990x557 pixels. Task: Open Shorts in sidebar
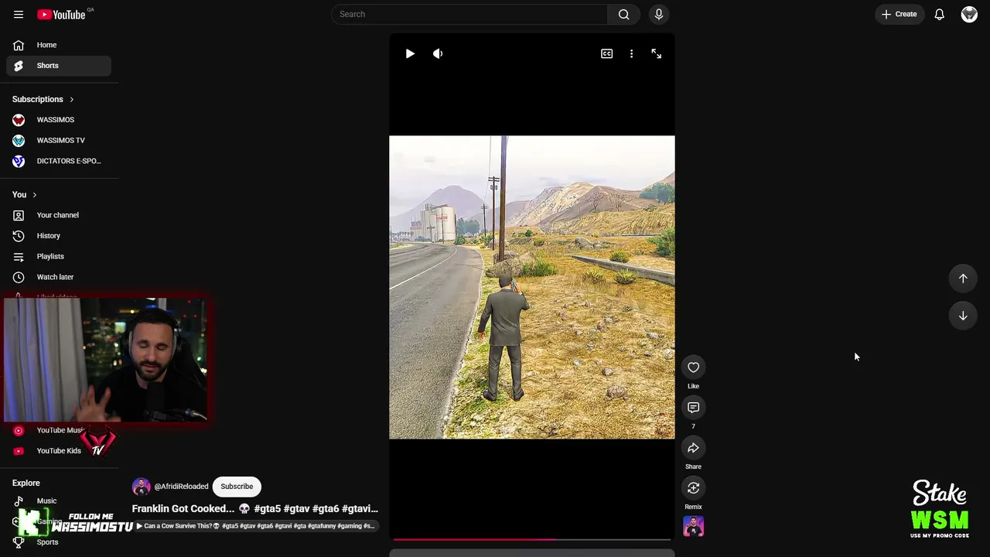point(59,66)
